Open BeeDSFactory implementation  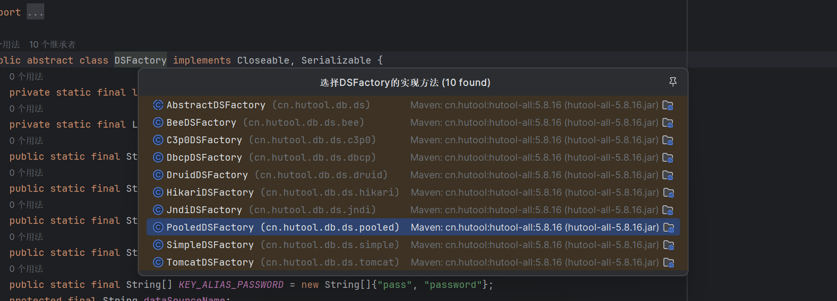413,122
